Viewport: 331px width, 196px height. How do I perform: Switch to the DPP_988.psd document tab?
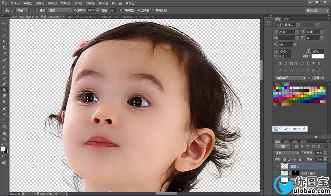coord(36,17)
